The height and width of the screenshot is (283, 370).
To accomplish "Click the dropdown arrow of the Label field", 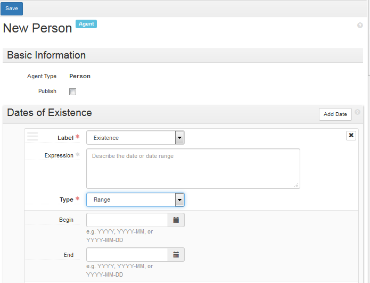I will pos(179,138).
